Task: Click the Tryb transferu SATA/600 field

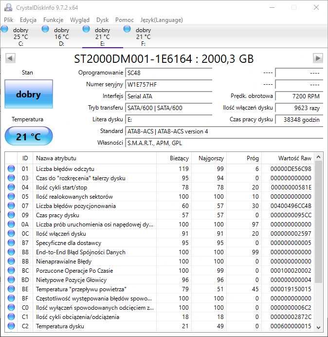Action: pyautogui.click(x=168, y=108)
